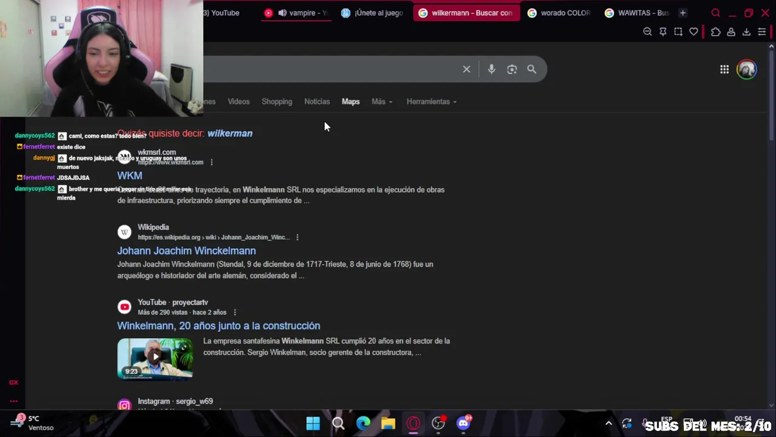Play the 9:23 video thumbnail
This screenshot has width=776, height=437.
tap(155, 358)
